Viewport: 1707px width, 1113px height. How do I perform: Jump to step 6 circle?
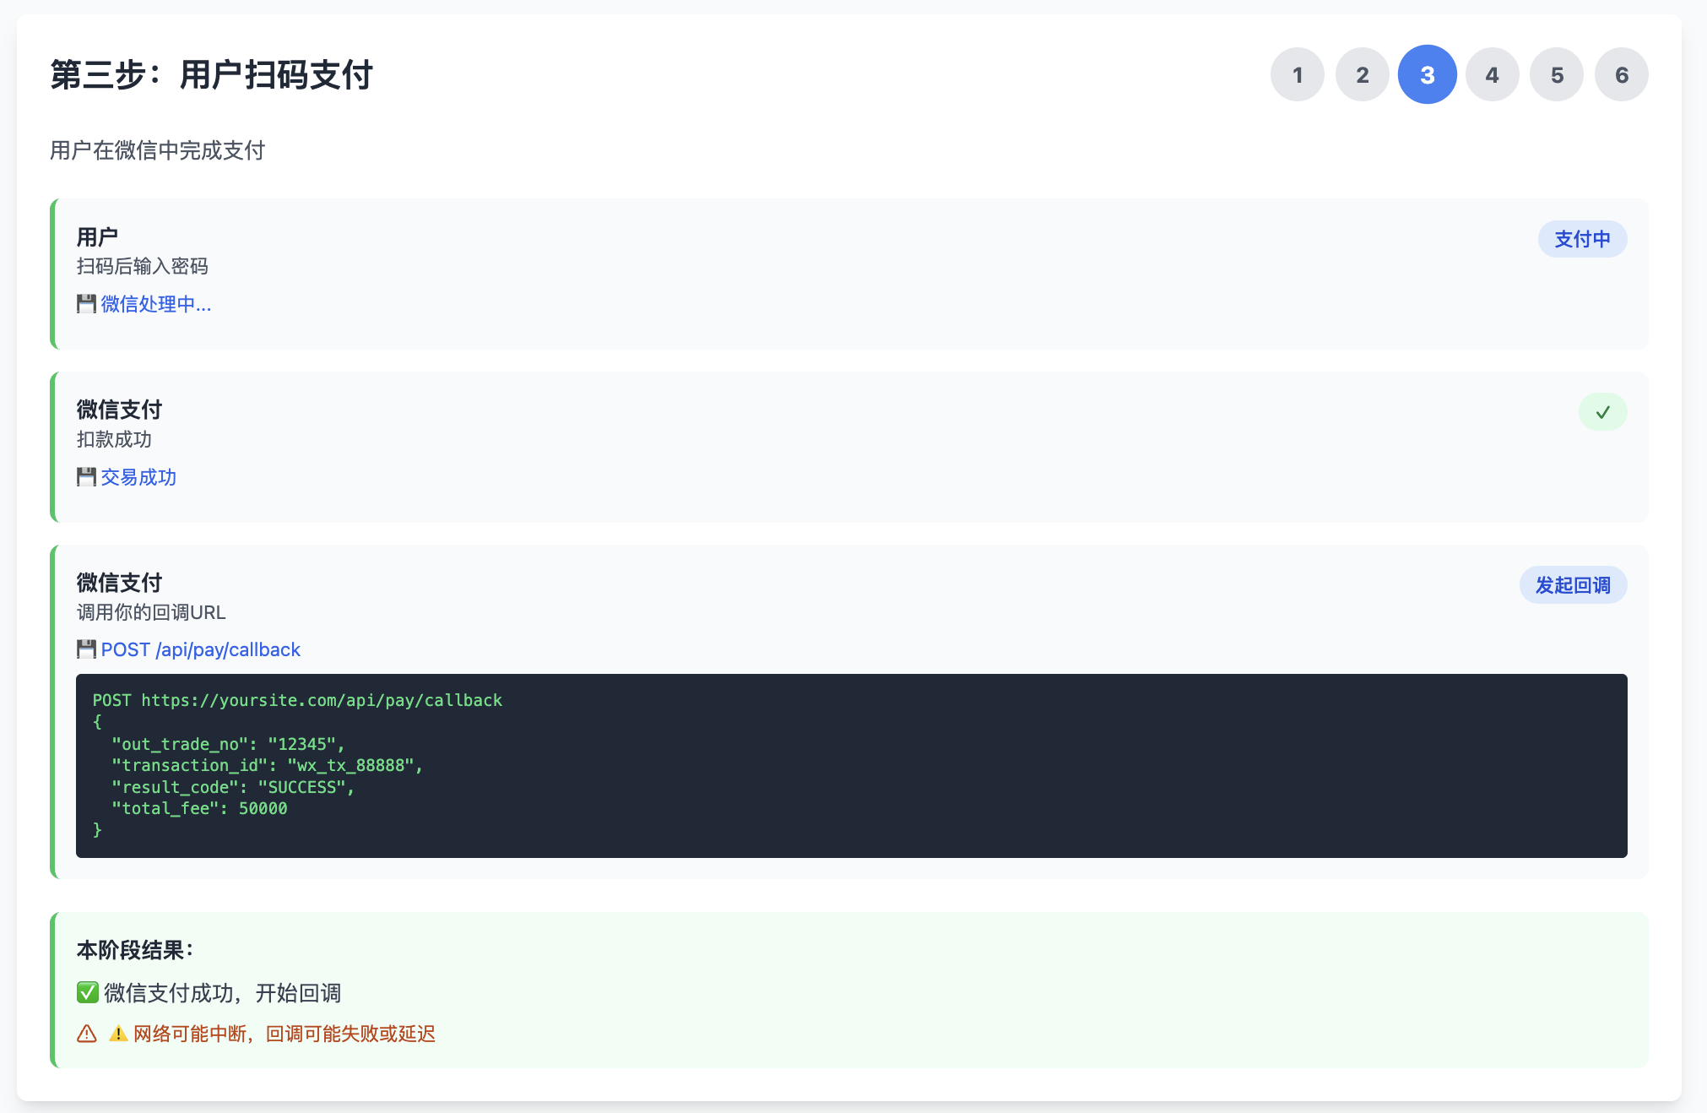[1621, 75]
